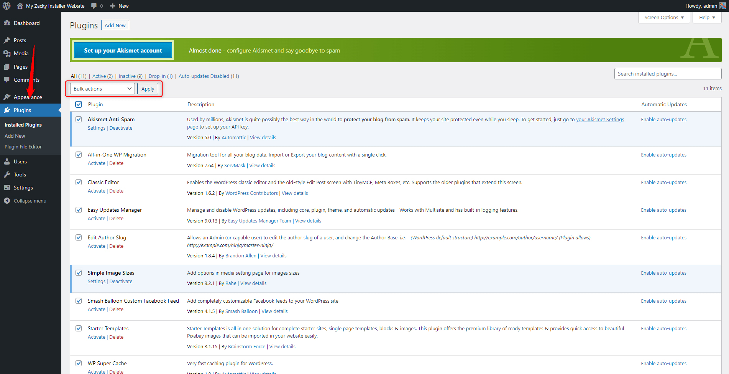Click the Dashboard gauge icon
Screen dimensions: 729x374
tap(7, 23)
